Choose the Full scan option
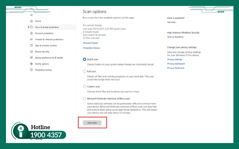Screen dimensions: 239x149 pos(84,72)
